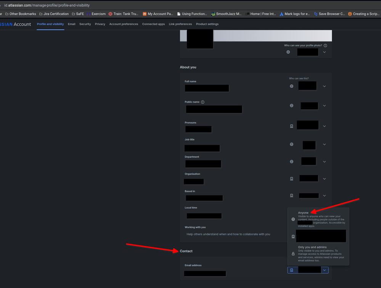
Task: Select Only you and admins option
Action: click(318, 254)
